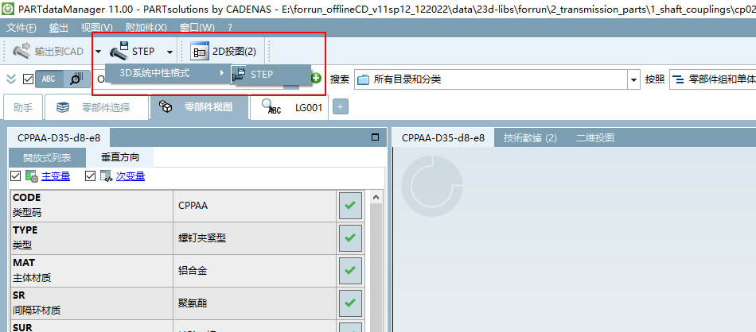The image size is (756, 332).
Task: Click the 次变量 link
Action: pos(131,176)
